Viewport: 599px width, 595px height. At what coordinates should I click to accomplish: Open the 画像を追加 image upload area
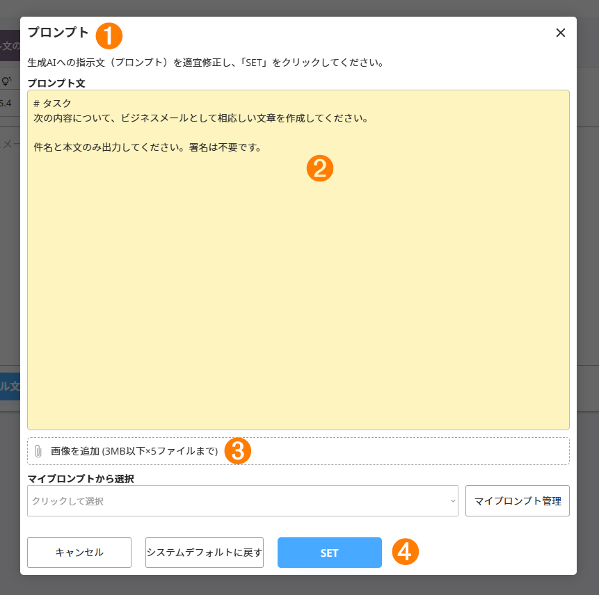(x=298, y=451)
